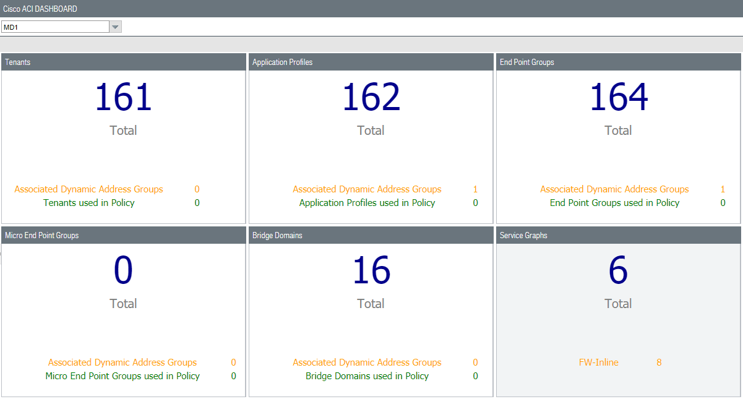
Task: Select the Tenants total count 161
Action: click(123, 98)
